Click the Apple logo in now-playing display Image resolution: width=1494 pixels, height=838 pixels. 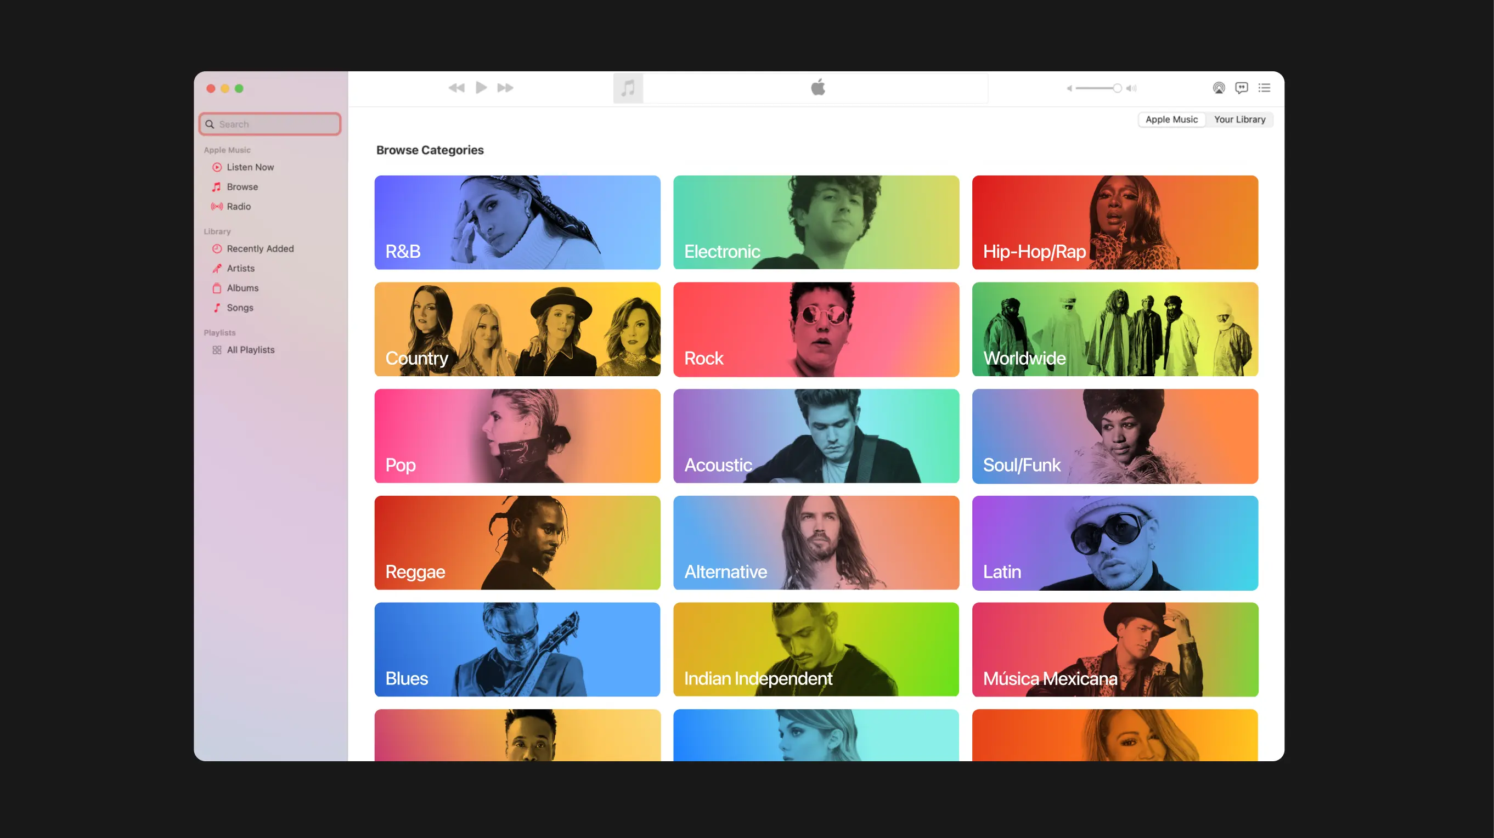click(x=818, y=87)
